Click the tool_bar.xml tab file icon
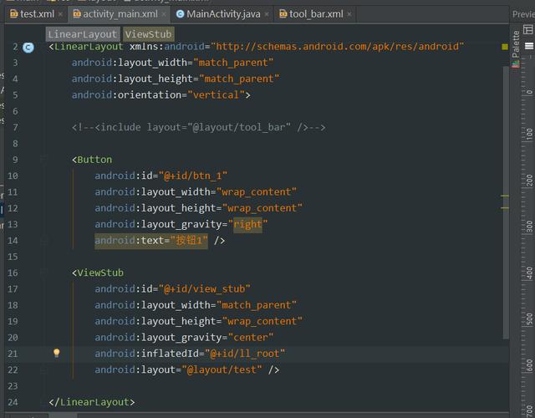The image size is (535, 418). 283,14
